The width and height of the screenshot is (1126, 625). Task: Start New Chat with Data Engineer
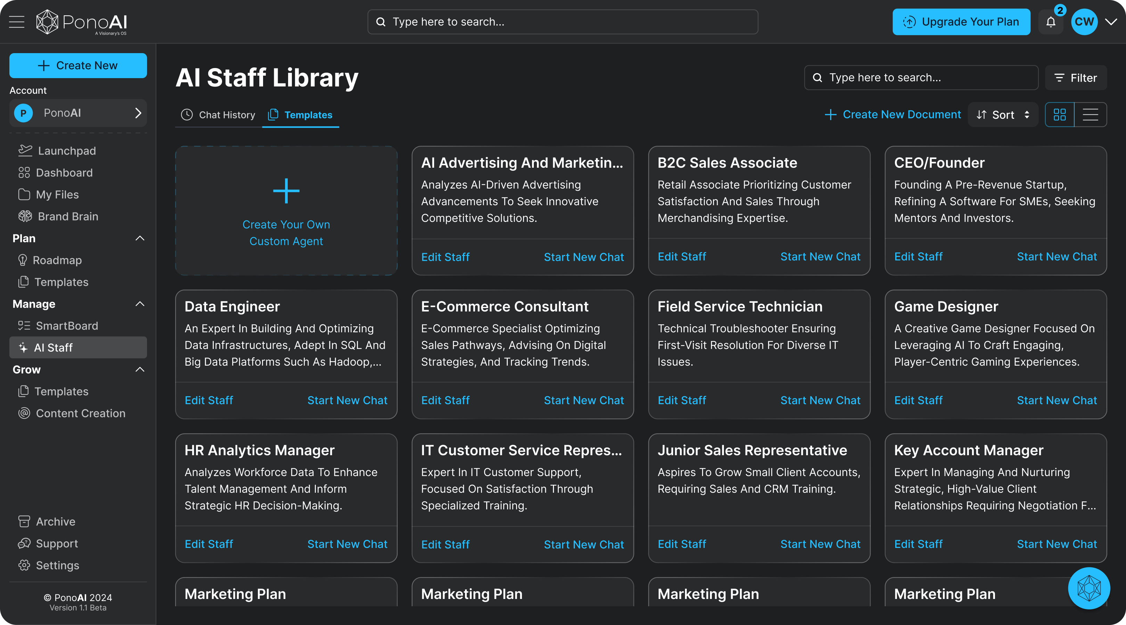(347, 400)
